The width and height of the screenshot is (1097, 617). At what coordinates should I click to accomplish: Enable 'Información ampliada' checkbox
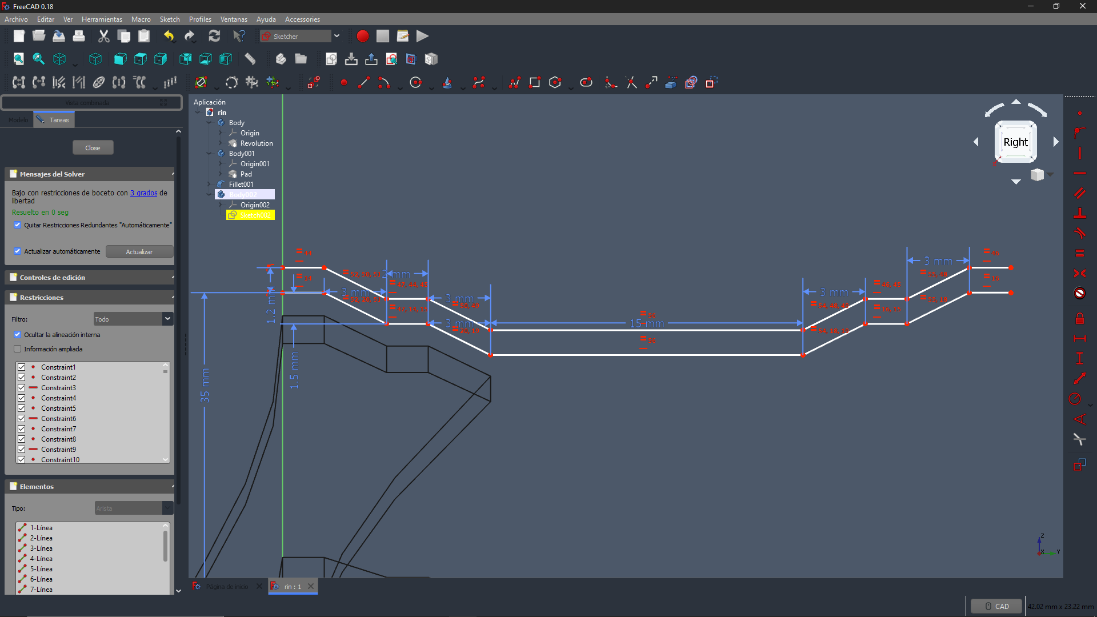(18, 349)
